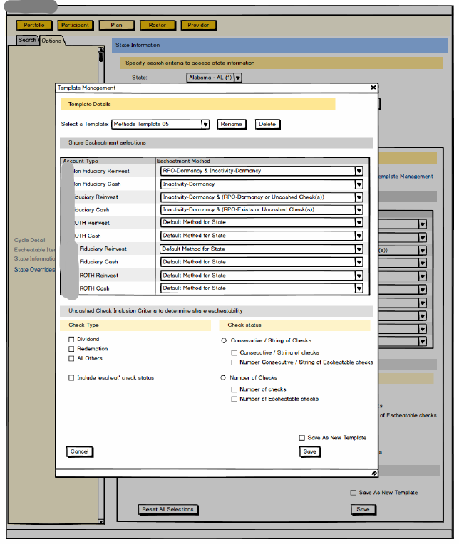The image size is (459, 544).
Task: Click the Rename button
Action: click(x=231, y=124)
